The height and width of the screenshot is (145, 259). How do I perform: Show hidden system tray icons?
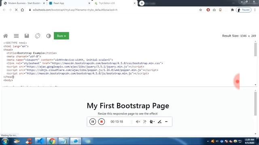pos(208,141)
